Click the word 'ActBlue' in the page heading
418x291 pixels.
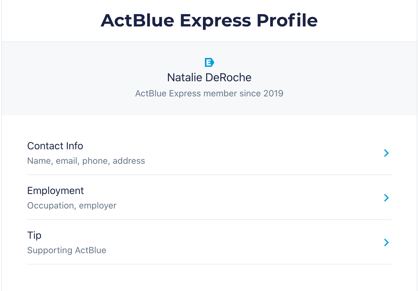click(137, 20)
